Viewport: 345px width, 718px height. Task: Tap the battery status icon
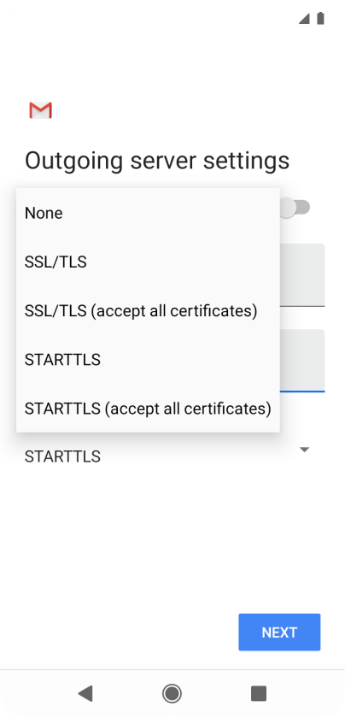[x=320, y=18]
